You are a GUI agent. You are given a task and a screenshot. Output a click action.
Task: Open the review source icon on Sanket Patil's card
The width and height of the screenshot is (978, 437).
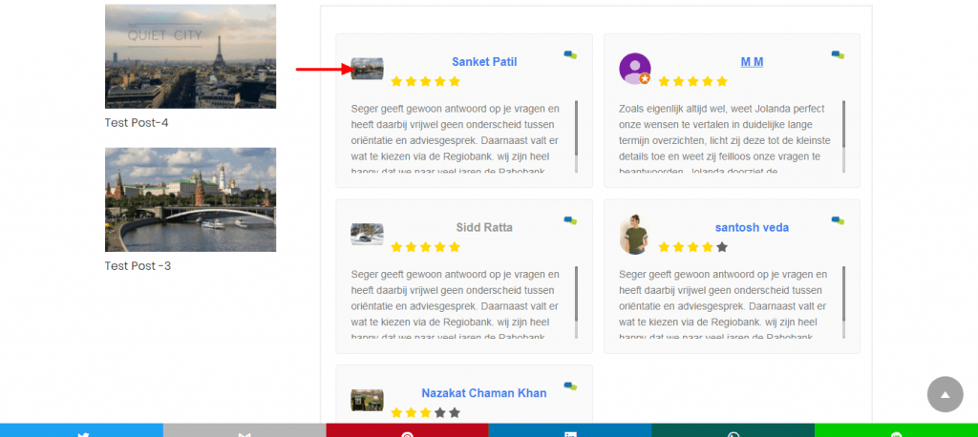point(570,54)
